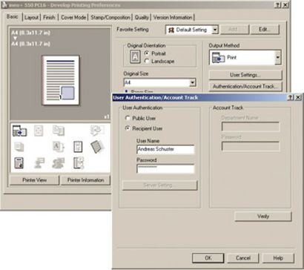This screenshot has height=270, width=304.
Task: Choose Landscape orientation
Action: point(147,61)
